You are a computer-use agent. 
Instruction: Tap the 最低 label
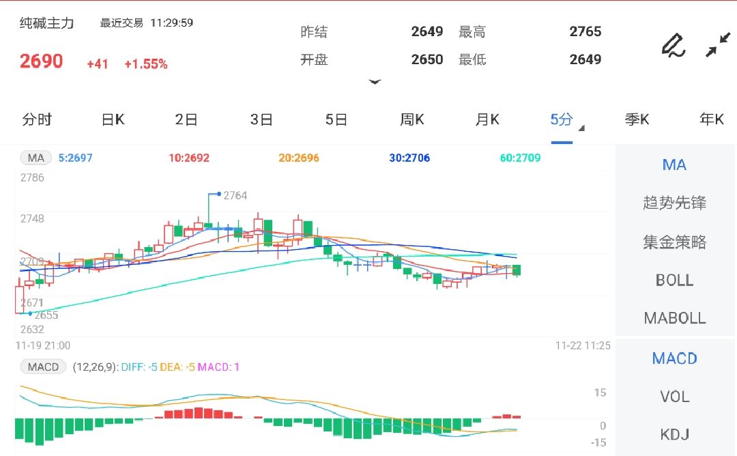tap(472, 59)
